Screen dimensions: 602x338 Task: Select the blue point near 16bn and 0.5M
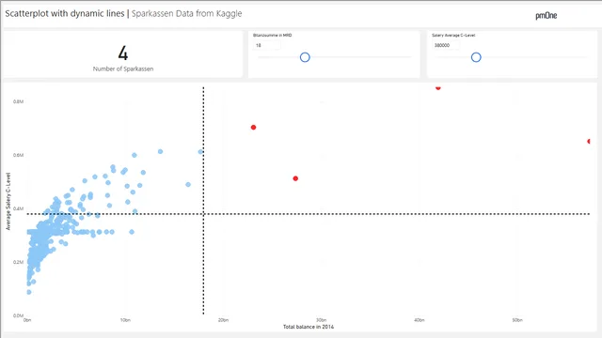point(188,185)
